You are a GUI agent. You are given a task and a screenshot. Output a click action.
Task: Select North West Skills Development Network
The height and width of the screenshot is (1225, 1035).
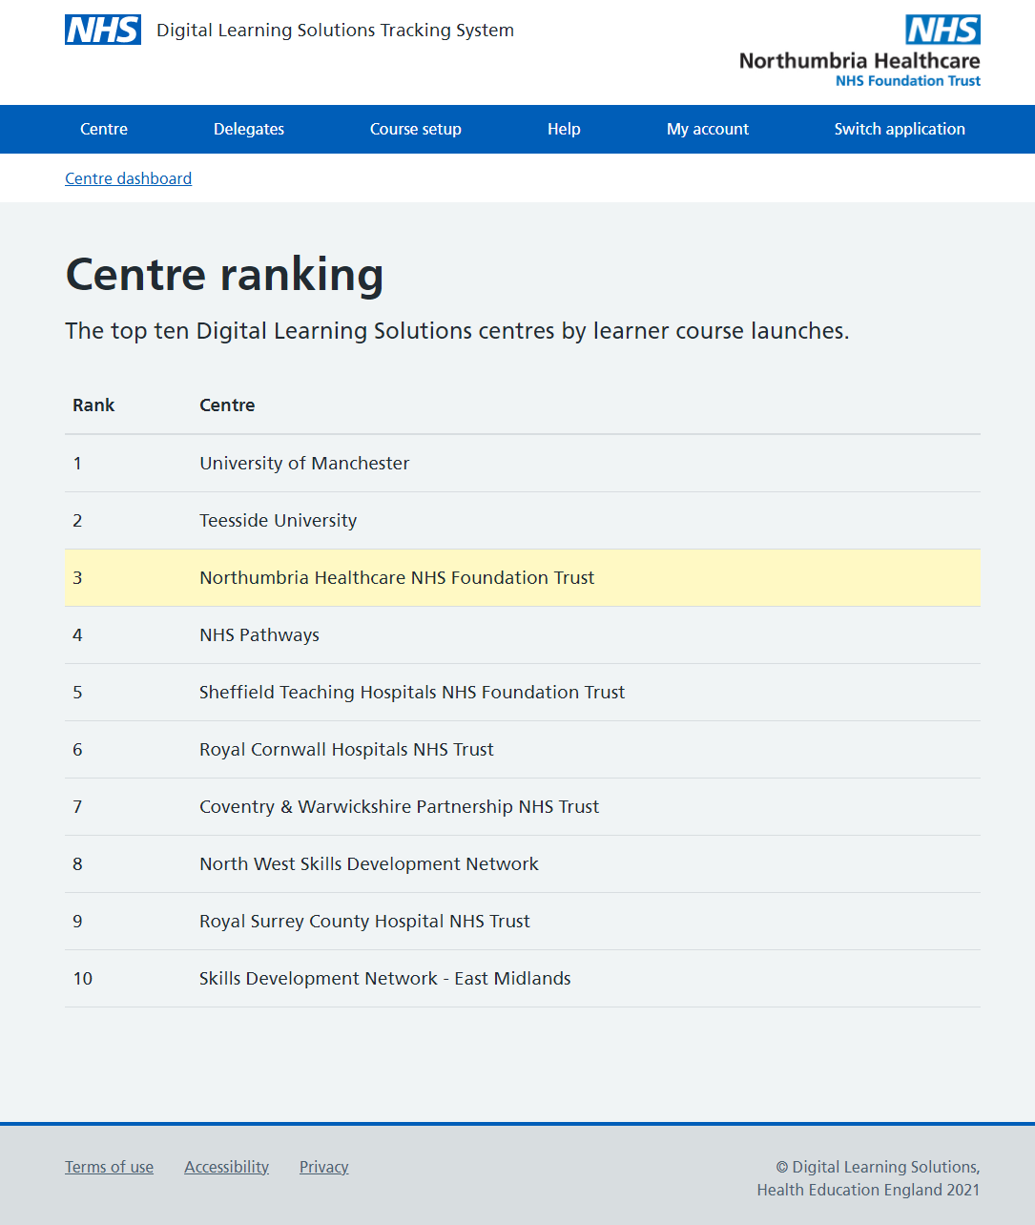point(368,864)
